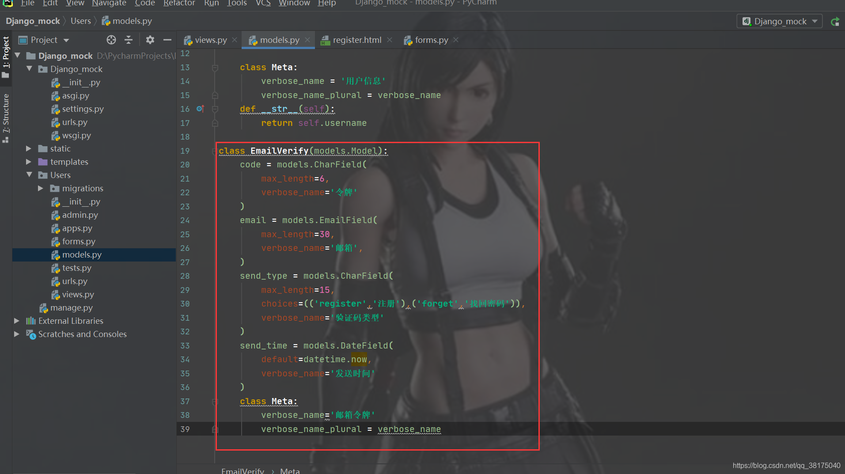
Task: Expand the migrations folder
Action: (x=41, y=188)
